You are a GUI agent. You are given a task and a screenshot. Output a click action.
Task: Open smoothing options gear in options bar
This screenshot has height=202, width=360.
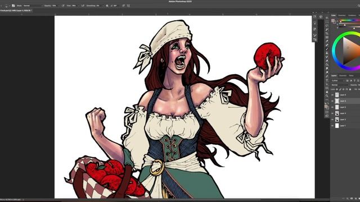[107, 6]
